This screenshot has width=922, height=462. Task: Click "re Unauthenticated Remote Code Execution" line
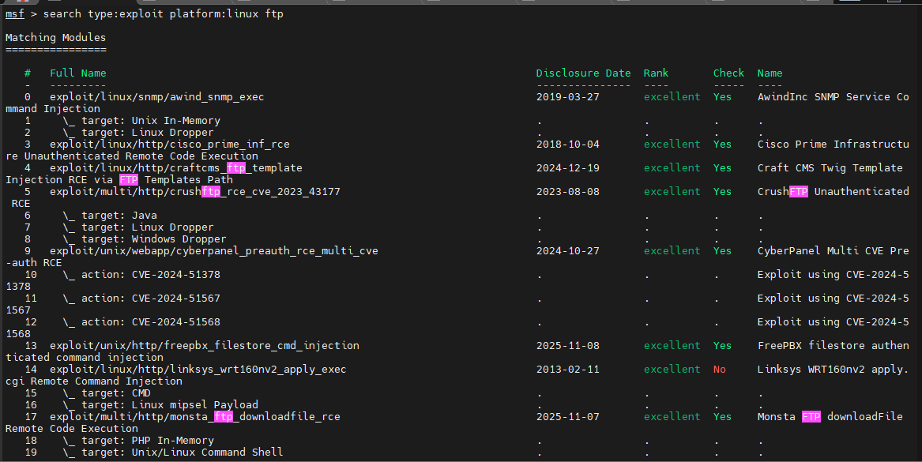[132, 156]
